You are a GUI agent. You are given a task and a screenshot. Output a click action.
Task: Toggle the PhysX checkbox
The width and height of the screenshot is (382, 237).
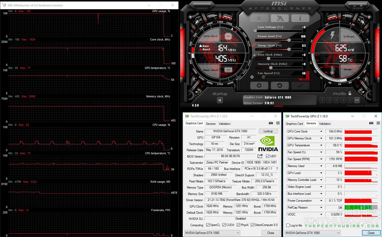coord(238,225)
